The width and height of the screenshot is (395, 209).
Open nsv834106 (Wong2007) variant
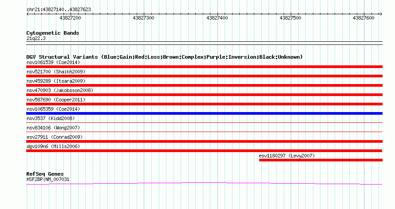(53, 128)
